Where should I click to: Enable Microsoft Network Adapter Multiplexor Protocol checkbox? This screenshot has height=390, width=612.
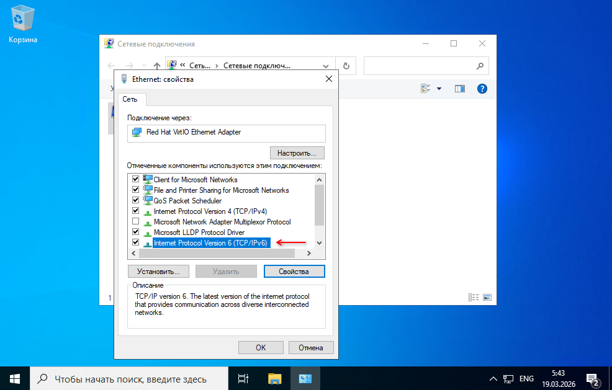[x=135, y=221]
